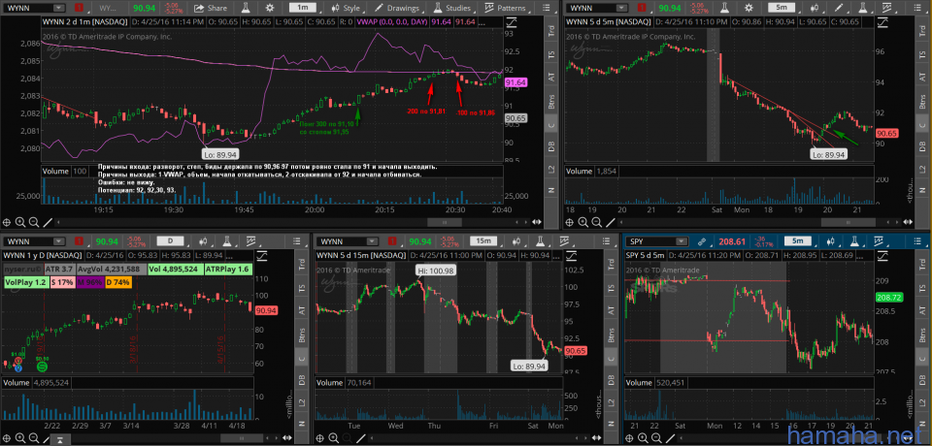932x446 pixels.
Task: Expand the SPY symbol dropdown
Action: (682, 241)
